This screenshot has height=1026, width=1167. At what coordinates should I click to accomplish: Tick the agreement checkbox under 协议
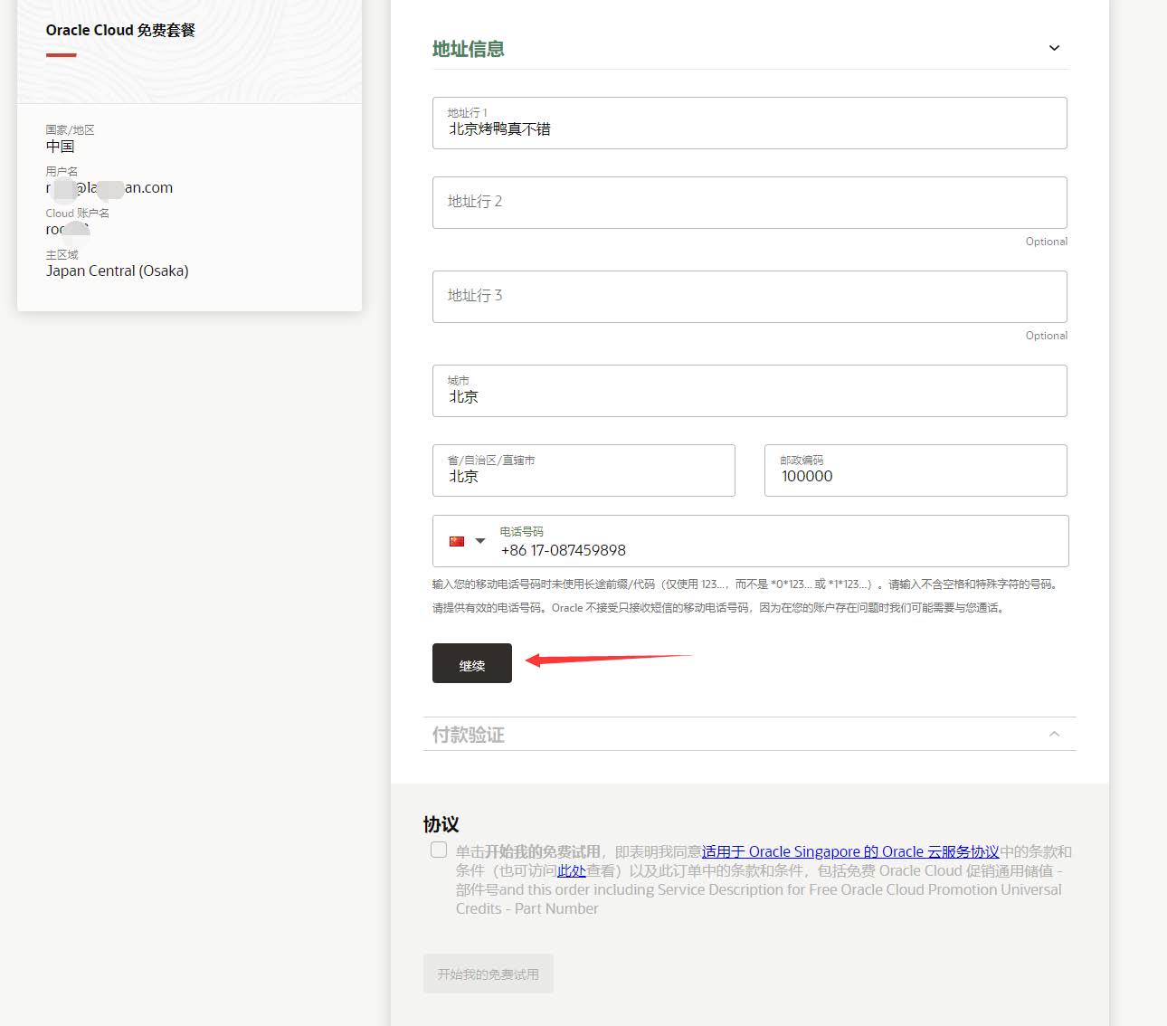coord(439,850)
